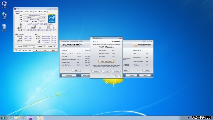Click the core speed value field in CPU-Z
This screenshot has height=120, width=213.
(x=28, y=36)
